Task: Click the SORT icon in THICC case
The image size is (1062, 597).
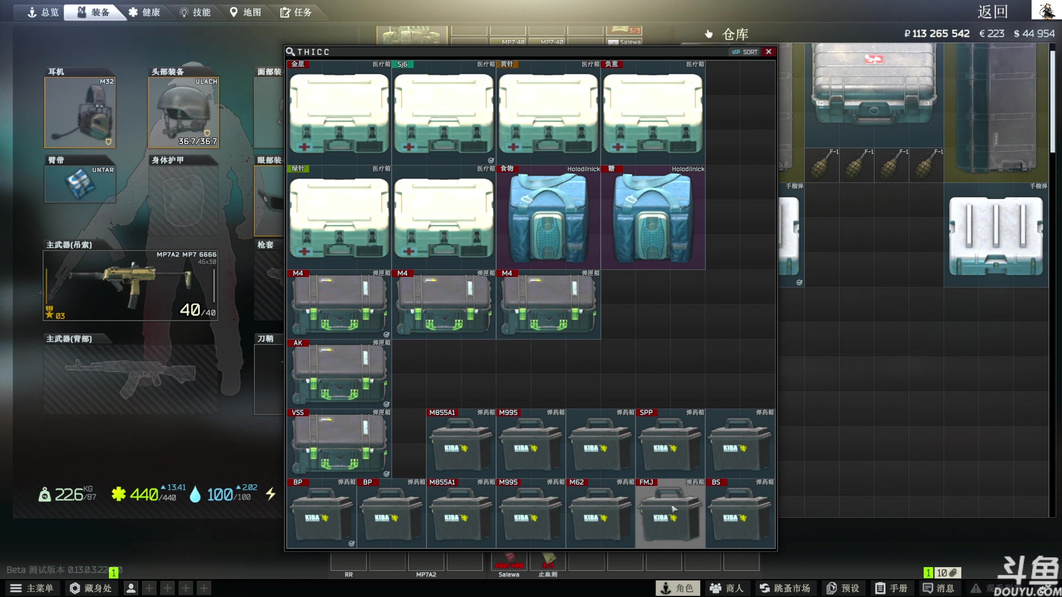Action: tap(745, 52)
